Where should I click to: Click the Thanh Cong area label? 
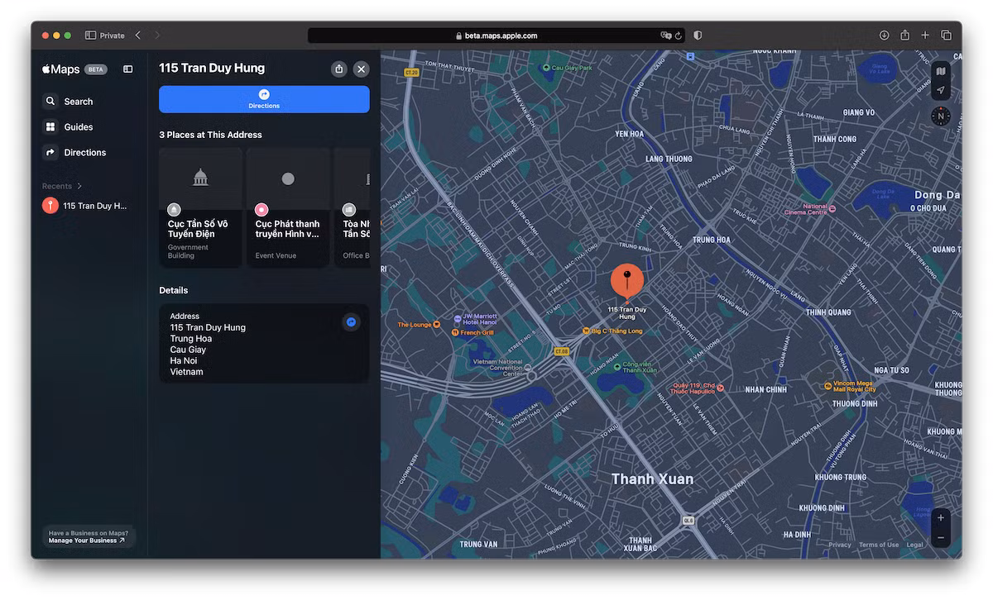click(835, 139)
